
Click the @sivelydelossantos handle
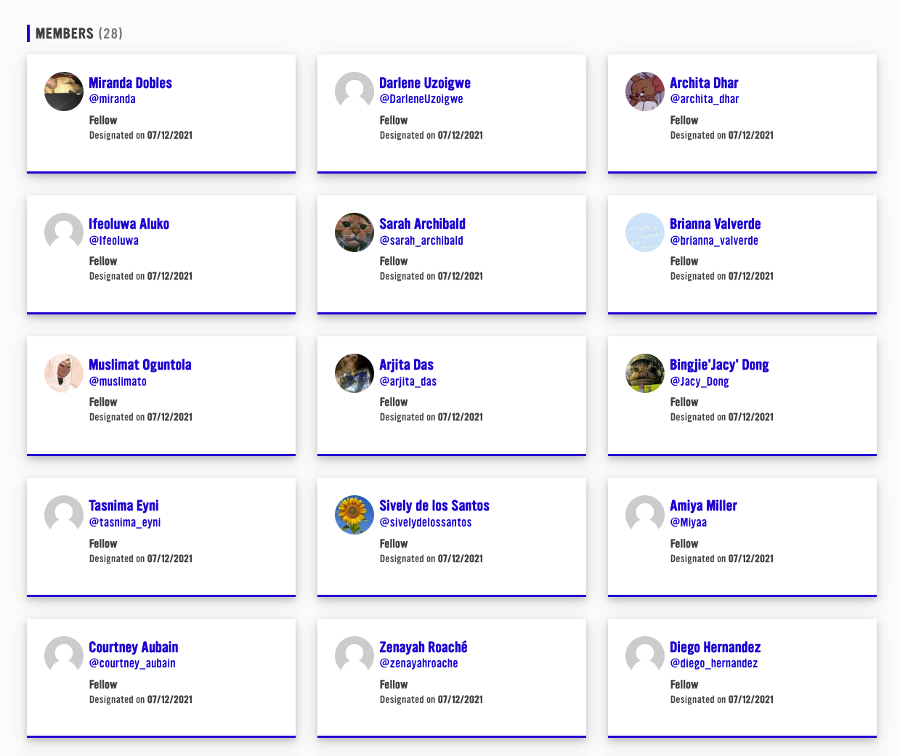point(425,522)
